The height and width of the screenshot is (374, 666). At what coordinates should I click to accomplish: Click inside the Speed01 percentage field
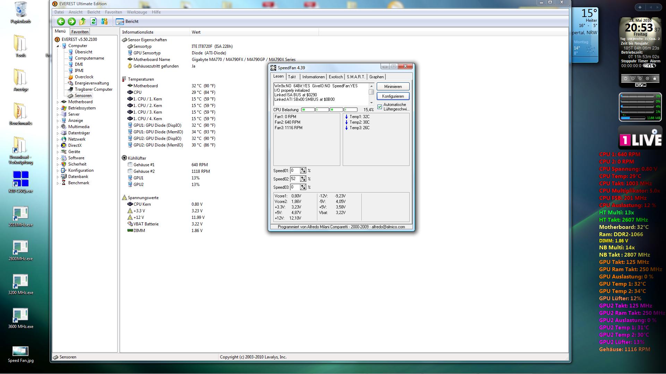(x=295, y=171)
